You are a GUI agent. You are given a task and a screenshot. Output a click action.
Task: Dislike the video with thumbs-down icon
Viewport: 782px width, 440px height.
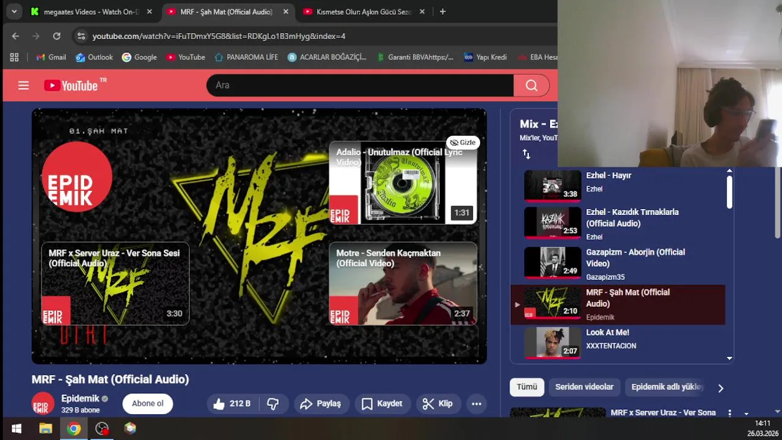click(x=273, y=403)
